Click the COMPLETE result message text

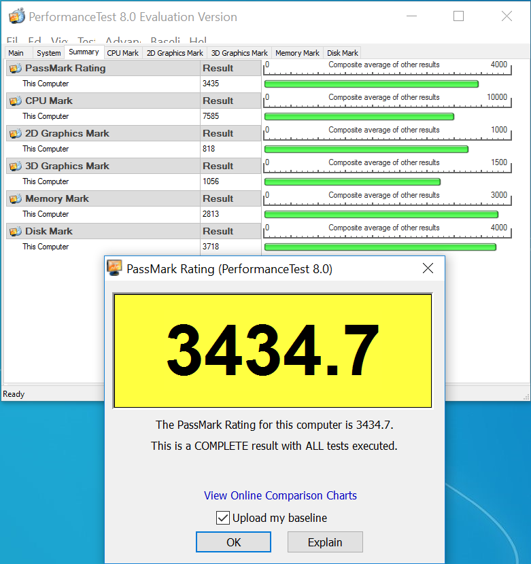(274, 446)
